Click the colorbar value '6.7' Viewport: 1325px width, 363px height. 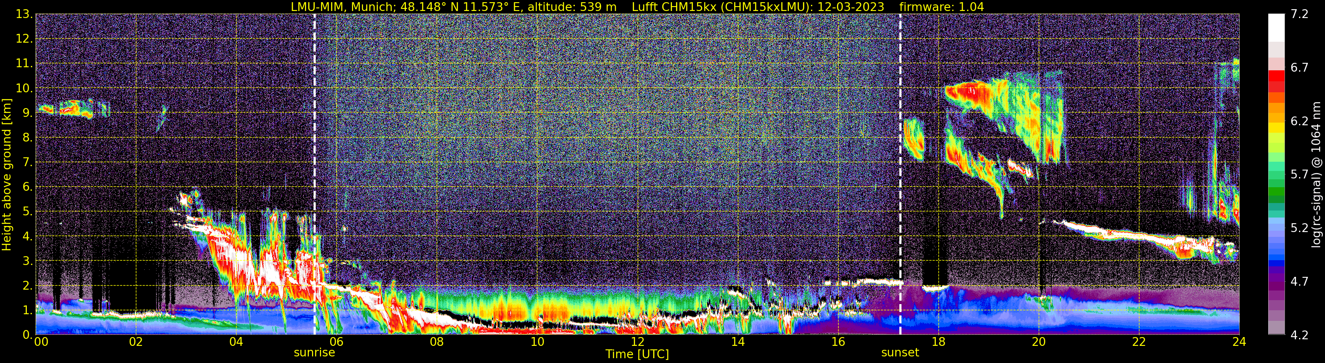pos(1300,68)
